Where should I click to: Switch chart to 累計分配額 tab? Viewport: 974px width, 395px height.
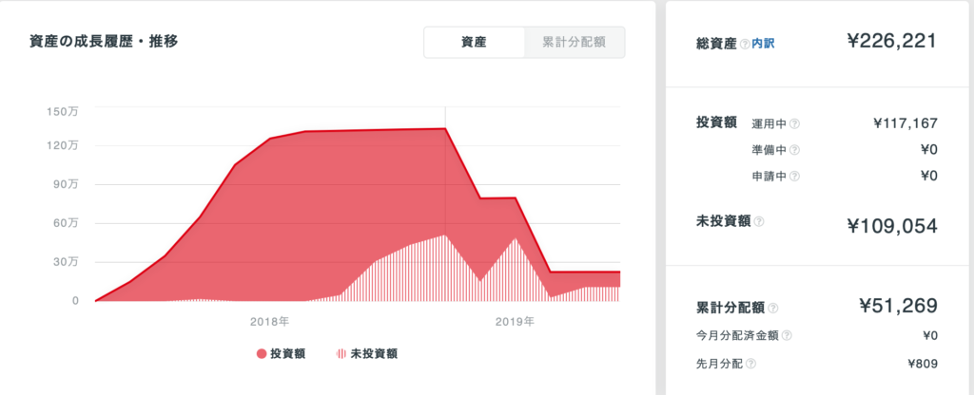pyautogui.click(x=574, y=42)
